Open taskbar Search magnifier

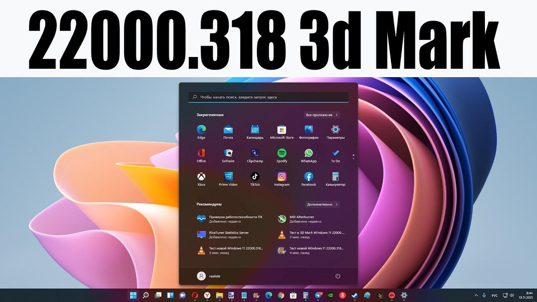point(146,295)
